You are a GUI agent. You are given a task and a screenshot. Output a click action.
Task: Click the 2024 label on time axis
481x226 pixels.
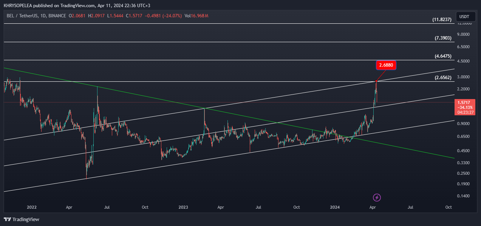[x=335, y=207]
